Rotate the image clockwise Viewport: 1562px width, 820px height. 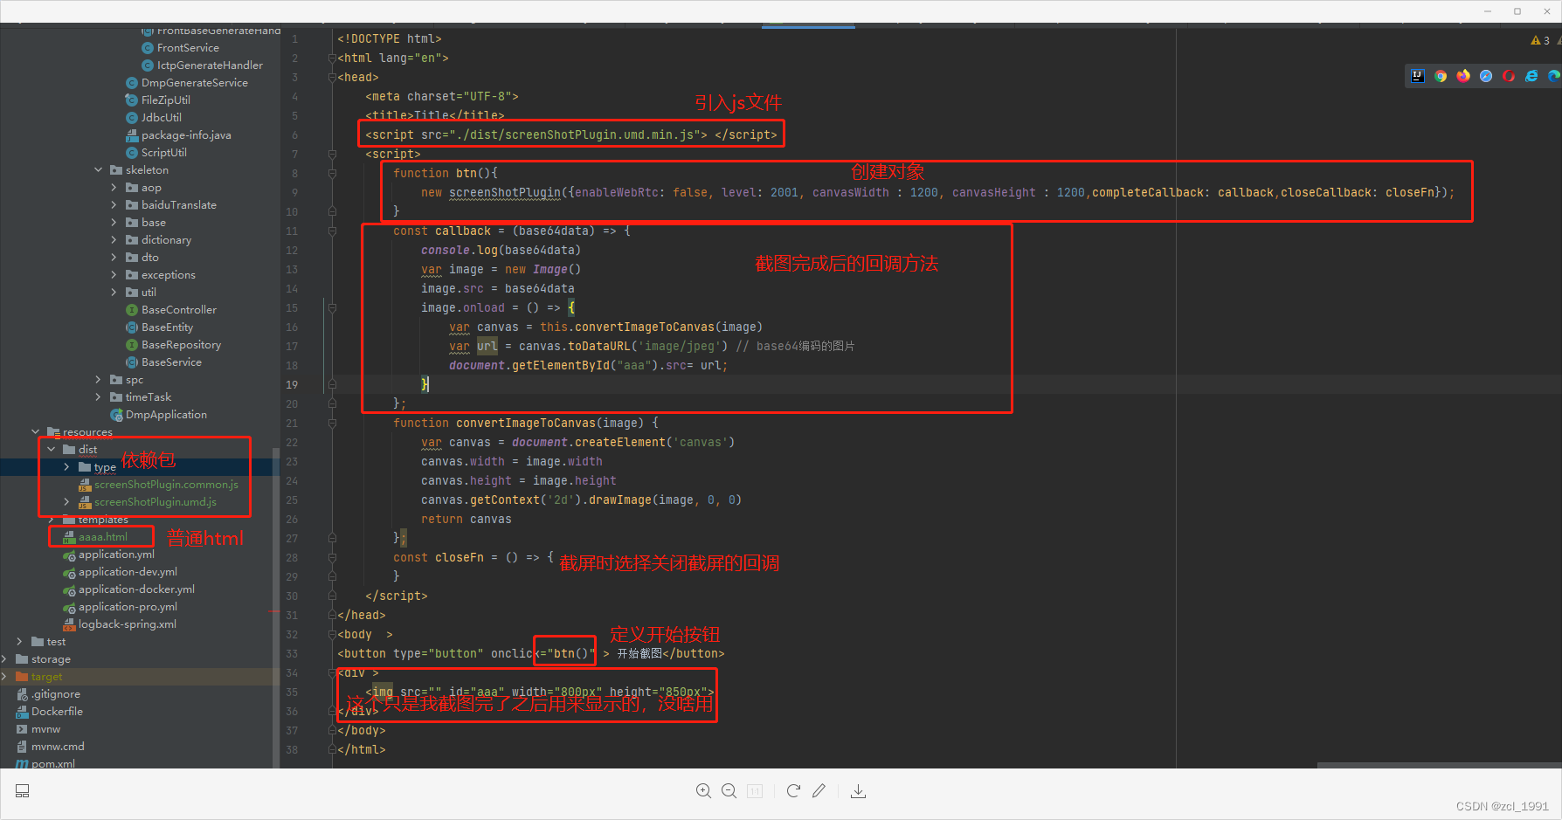tap(793, 791)
